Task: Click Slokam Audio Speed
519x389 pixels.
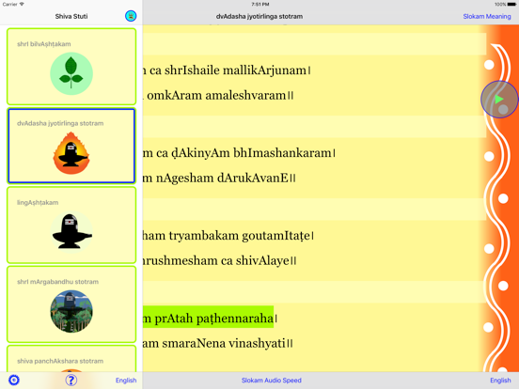Action: [272, 380]
